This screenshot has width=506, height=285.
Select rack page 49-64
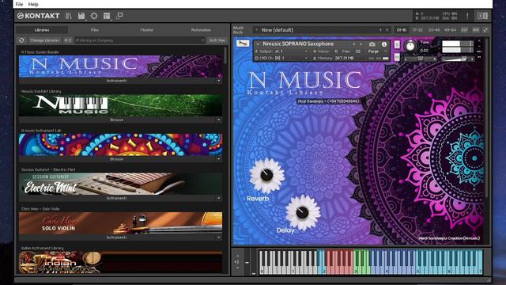pos(450,30)
